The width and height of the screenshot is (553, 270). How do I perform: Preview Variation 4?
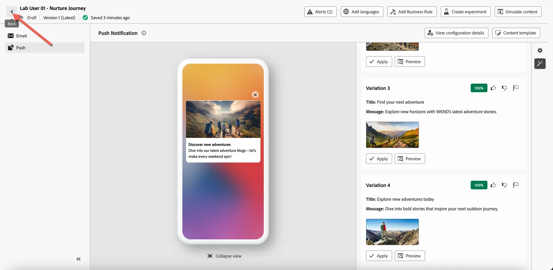(410, 256)
